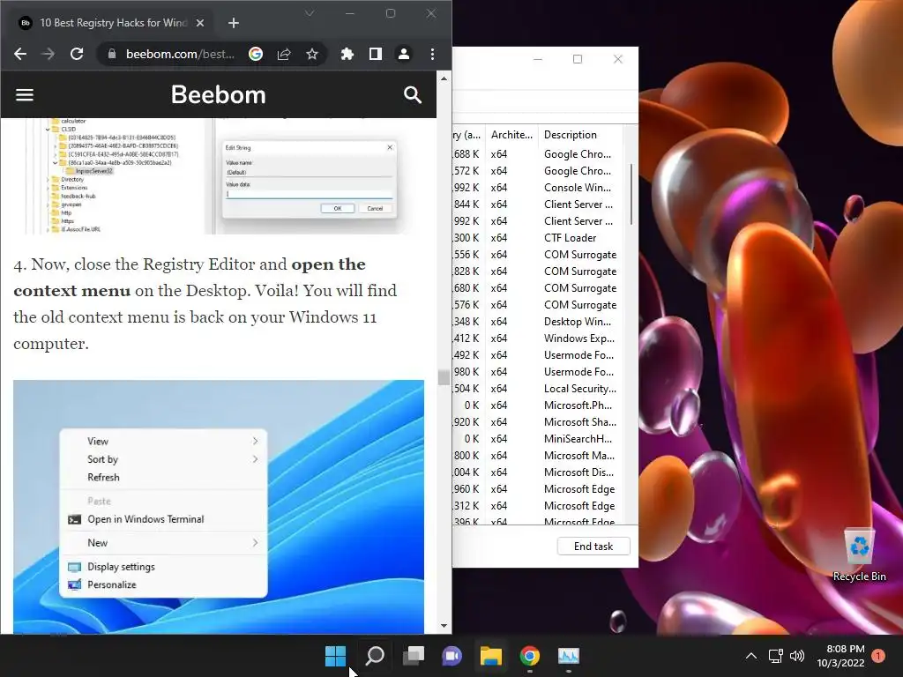Toggle Chrome side panel icon
This screenshot has height=677, width=903.
(x=376, y=54)
